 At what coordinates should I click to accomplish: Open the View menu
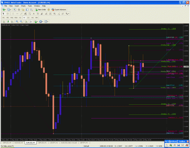click(11, 6)
